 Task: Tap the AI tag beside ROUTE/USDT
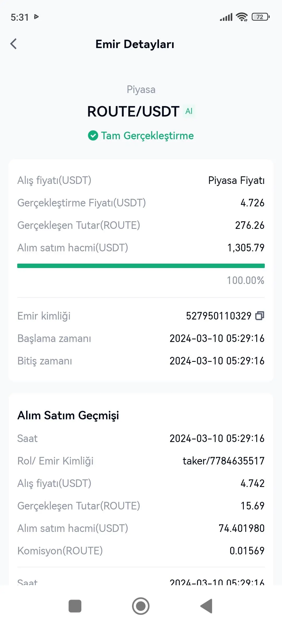tap(189, 111)
